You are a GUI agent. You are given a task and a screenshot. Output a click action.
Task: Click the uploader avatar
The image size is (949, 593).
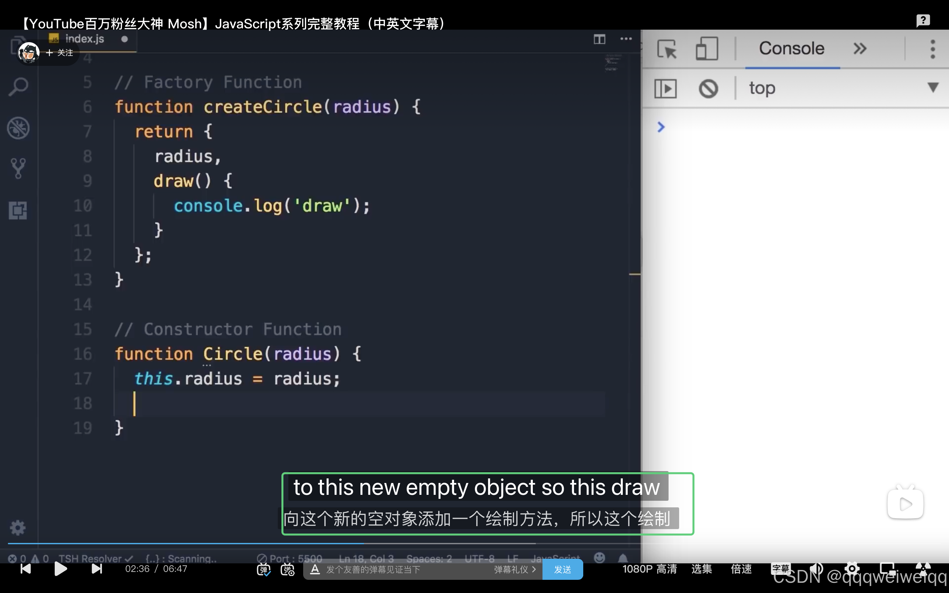tap(29, 52)
